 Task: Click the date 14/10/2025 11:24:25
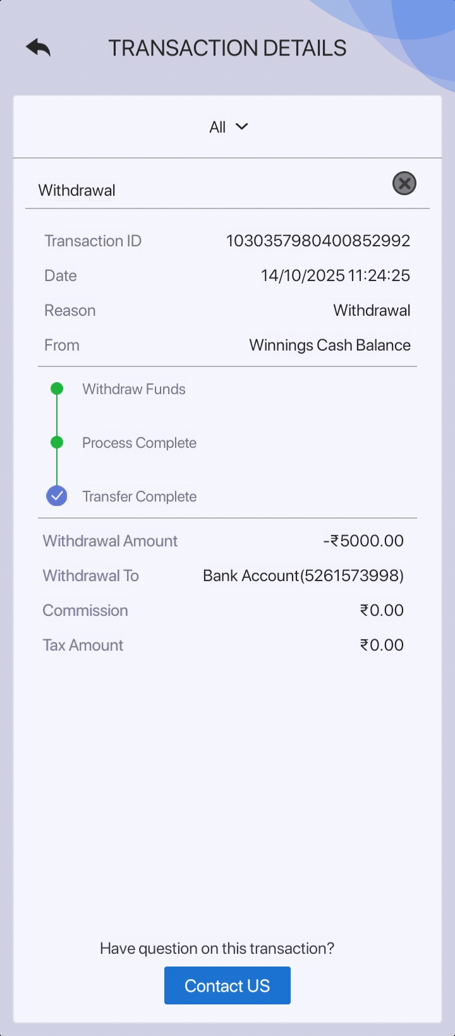click(336, 275)
